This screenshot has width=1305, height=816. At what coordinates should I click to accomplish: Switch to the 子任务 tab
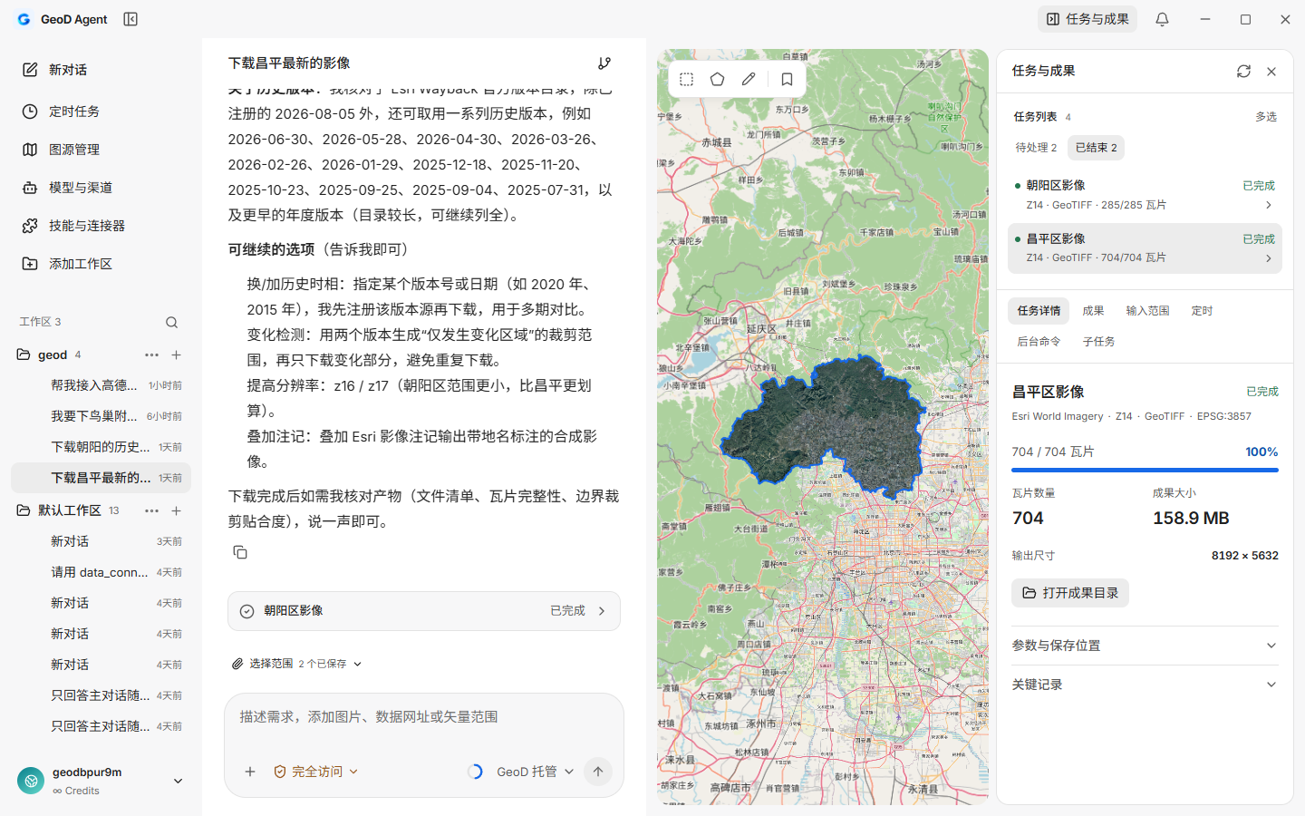click(1098, 342)
